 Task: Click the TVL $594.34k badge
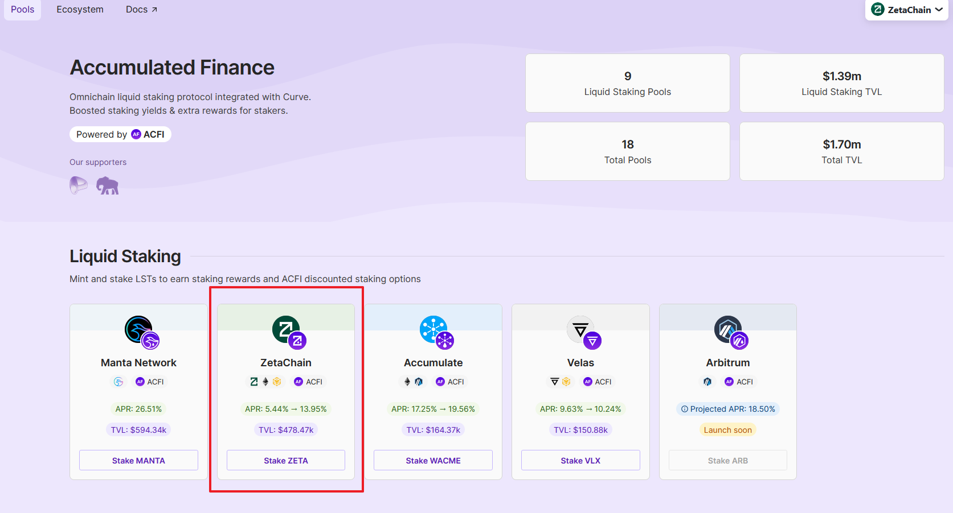coord(138,430)
